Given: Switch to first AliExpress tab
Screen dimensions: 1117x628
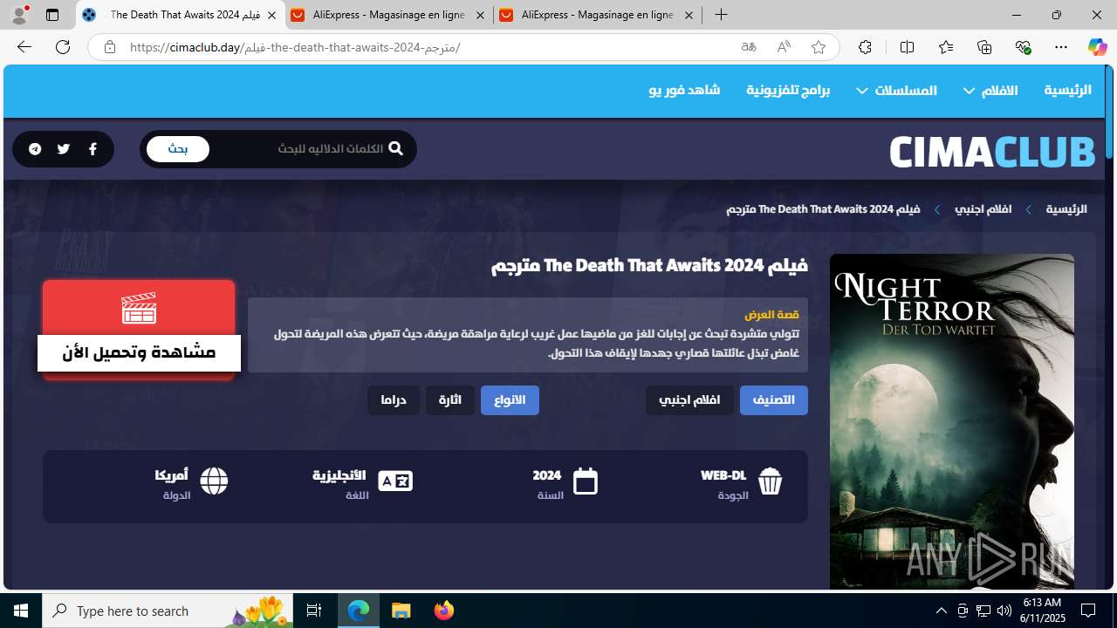Looking at the screenshot, I should (388, 16).
